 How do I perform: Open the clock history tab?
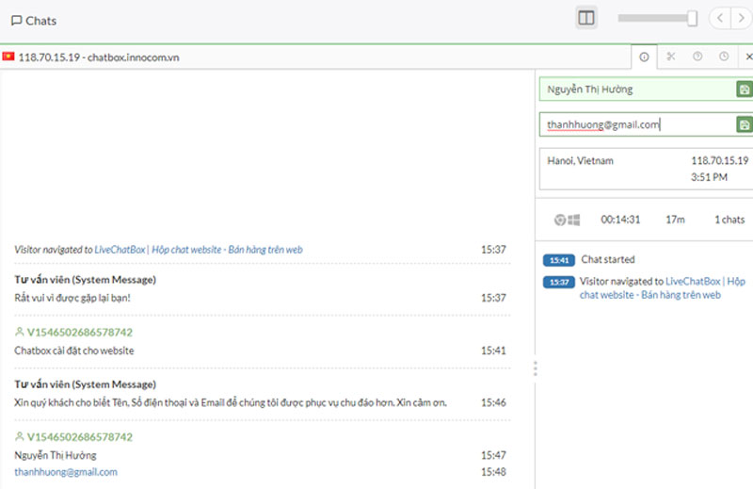(x=724, y=57)
